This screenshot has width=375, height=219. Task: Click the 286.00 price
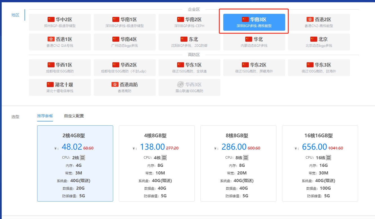(x=234, y=147)
